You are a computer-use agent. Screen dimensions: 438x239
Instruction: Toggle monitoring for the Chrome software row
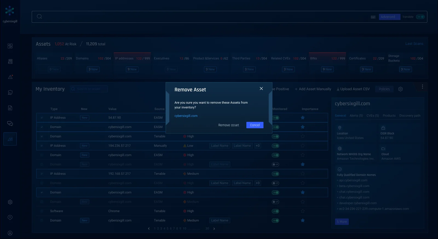click(x=275, y=211)
